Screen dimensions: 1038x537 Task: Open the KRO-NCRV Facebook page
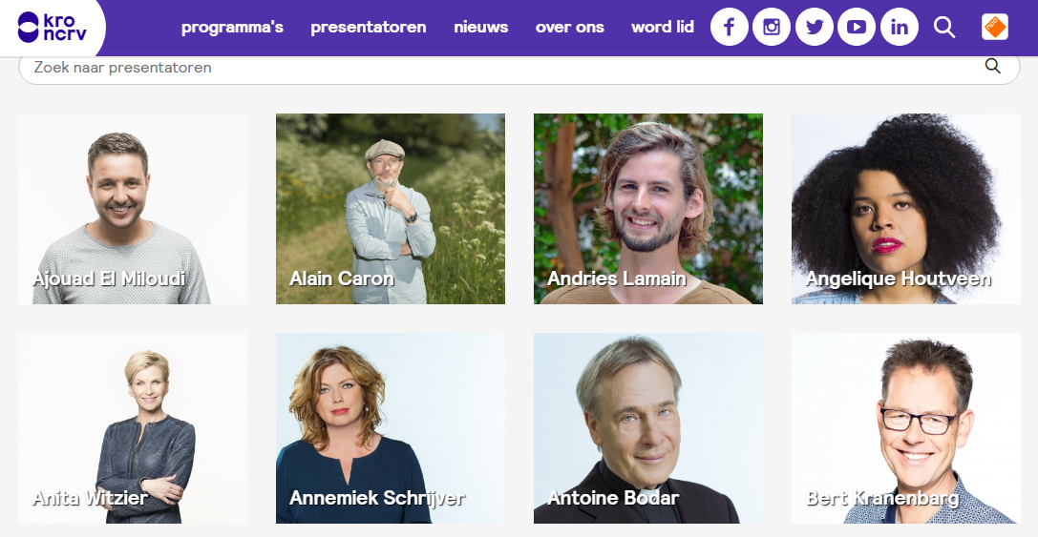730,27
